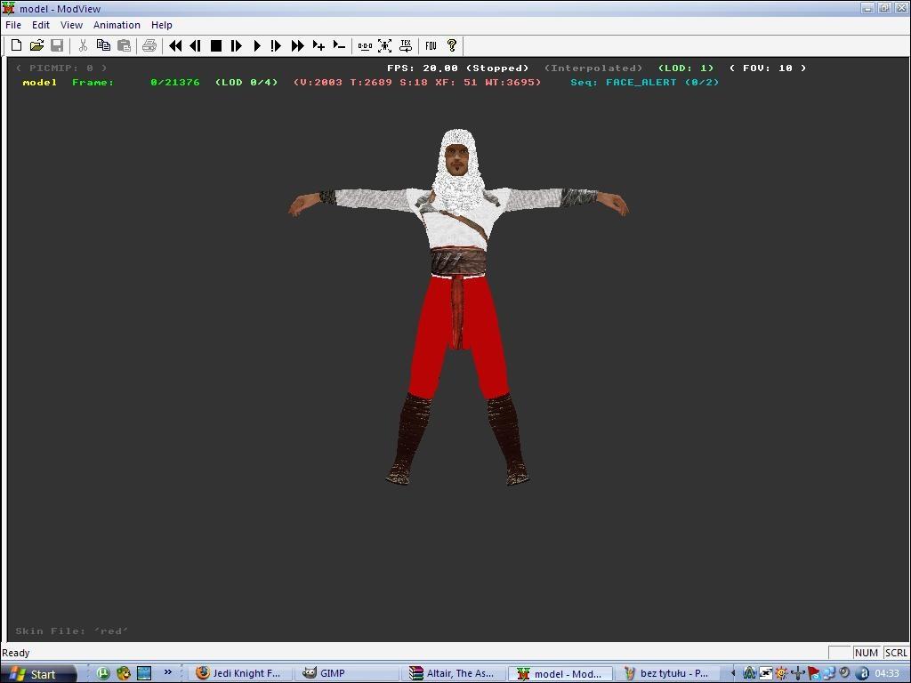Viewport: 911px width, 683px height.
Task: Play the animation
Action: click(x=256, y=45)
